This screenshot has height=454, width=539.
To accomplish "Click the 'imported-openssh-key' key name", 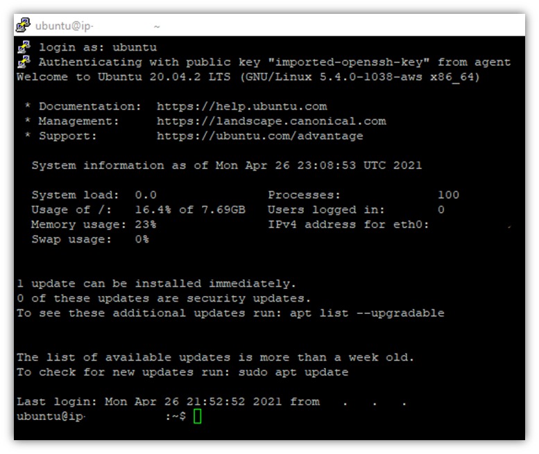I will pos(348,62).
